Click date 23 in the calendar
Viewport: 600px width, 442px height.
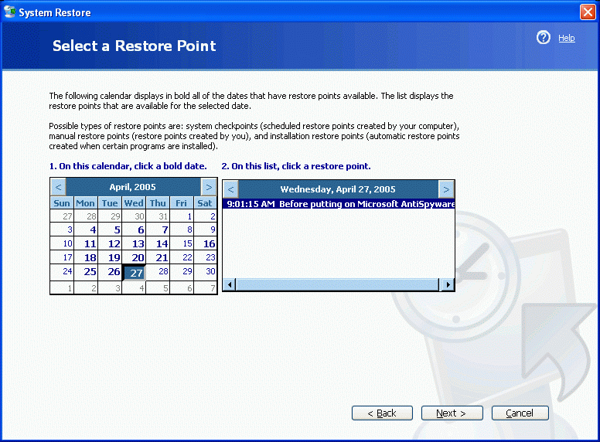pos(206,257)
